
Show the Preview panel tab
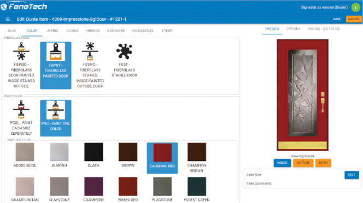tap(272, 29)
